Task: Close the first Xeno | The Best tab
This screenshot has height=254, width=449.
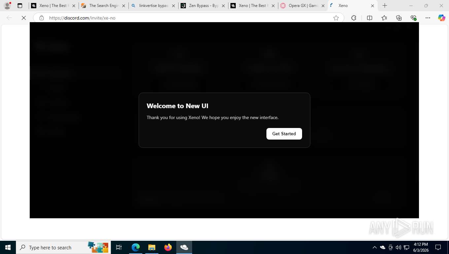Action: [73, 6]
